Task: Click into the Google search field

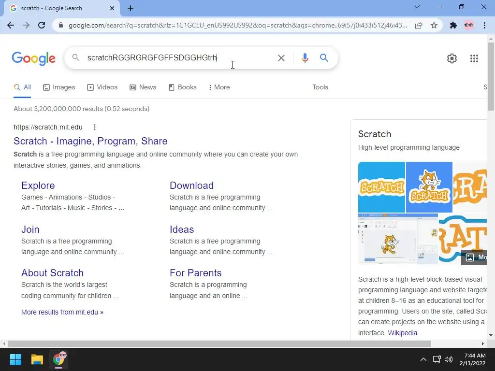Action: pyautogui.click(x=180, y=58)
